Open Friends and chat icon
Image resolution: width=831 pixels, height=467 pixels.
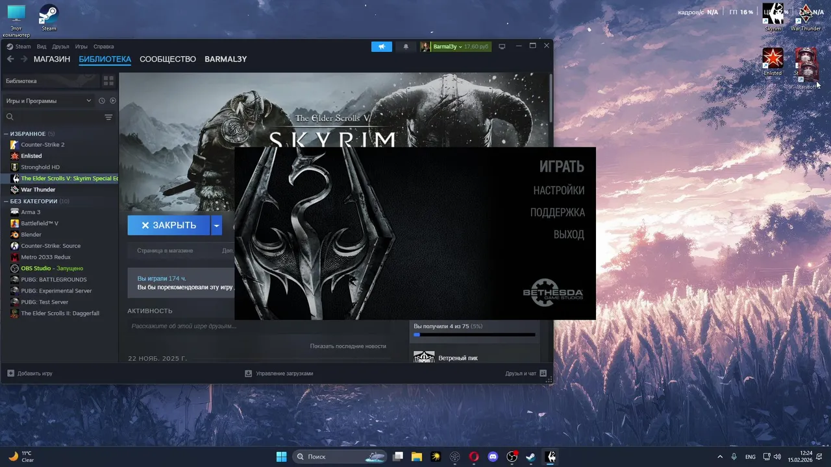(x=543, y=374)
